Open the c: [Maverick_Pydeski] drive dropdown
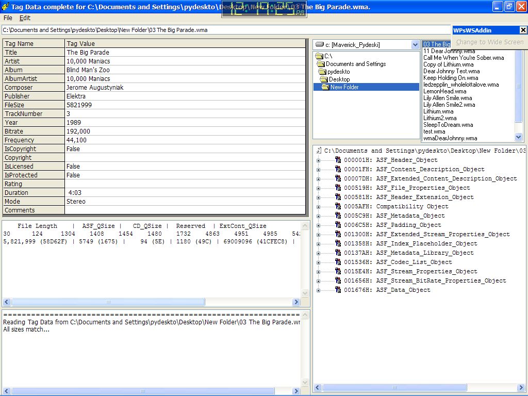The width and height of the screenshot is (528, 396). click(415, 45)
